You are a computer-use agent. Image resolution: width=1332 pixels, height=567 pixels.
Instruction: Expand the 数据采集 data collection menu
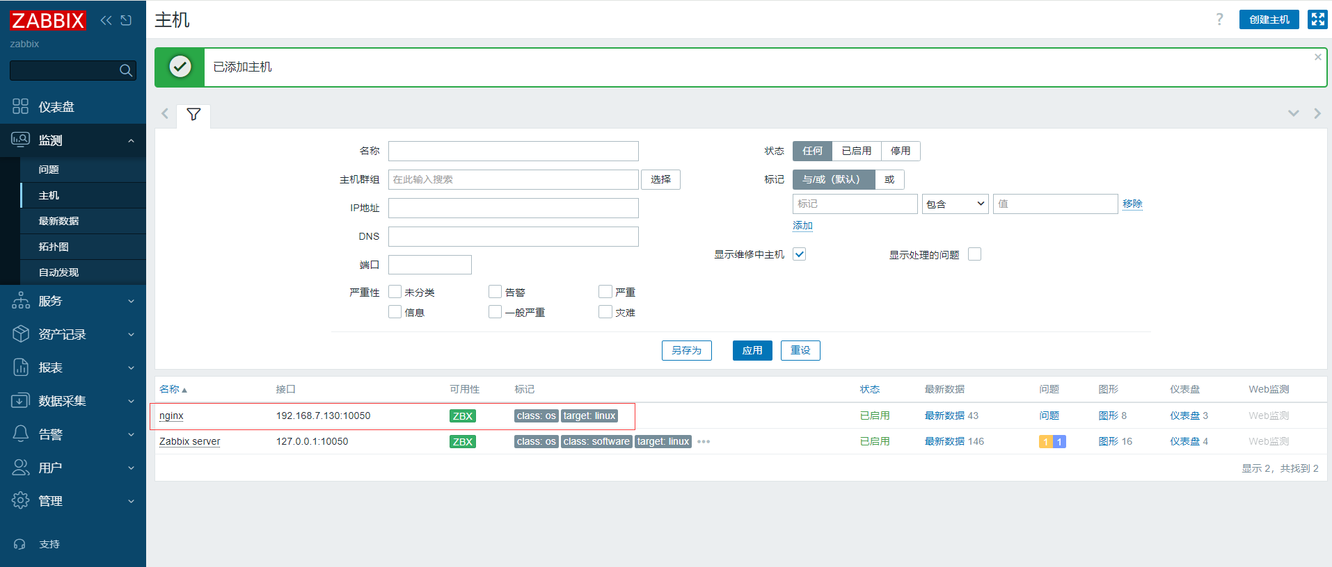(73, 402)
